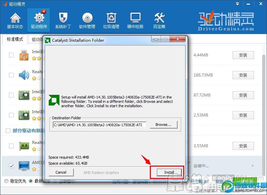Viewport: 267px width, 195px height.
Task: Check the Realtek audio driver checkbox
Action: tap(11, 75)
